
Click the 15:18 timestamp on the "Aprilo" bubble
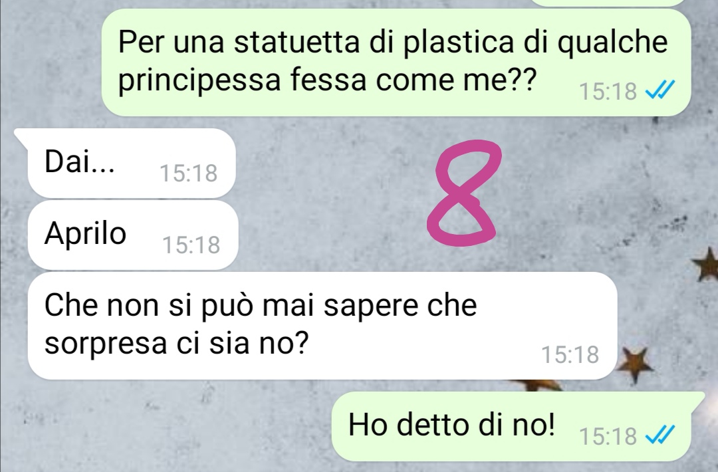[191, 245]
